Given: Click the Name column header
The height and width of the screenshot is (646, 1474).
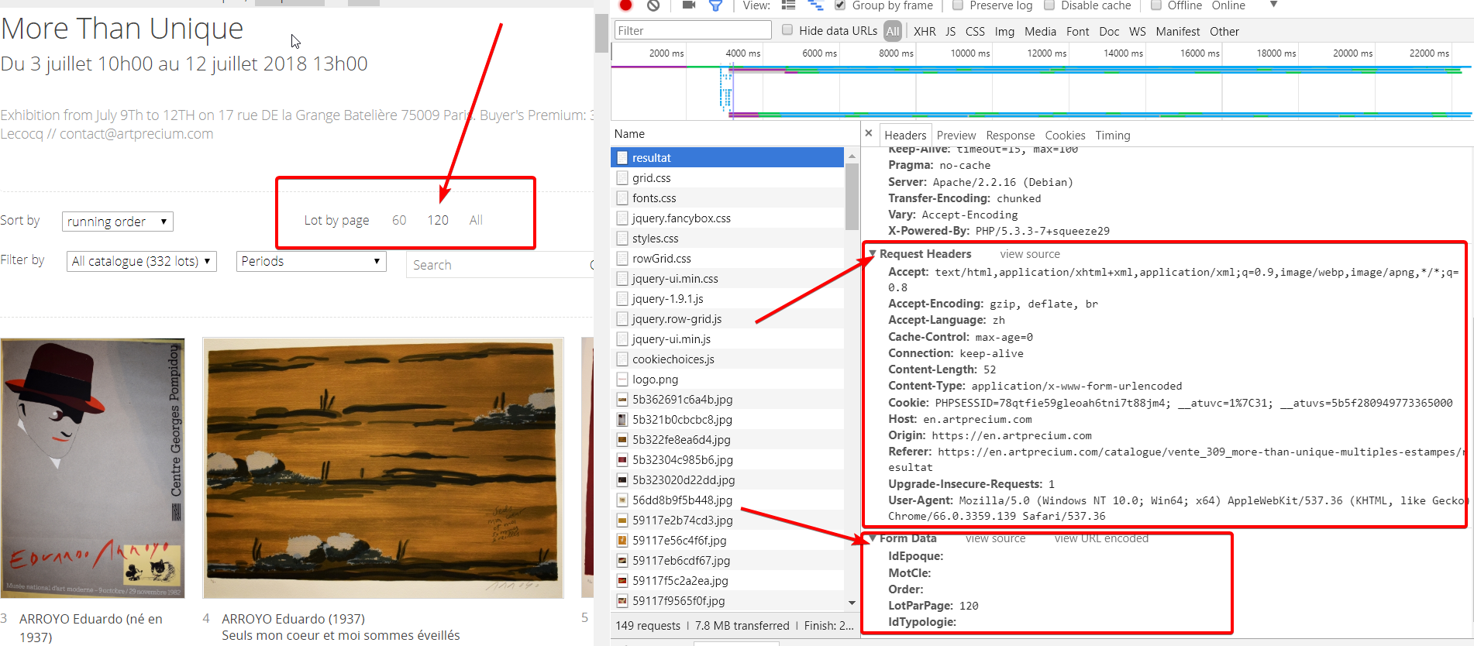Looking at the screenshot, I should 735,134.
